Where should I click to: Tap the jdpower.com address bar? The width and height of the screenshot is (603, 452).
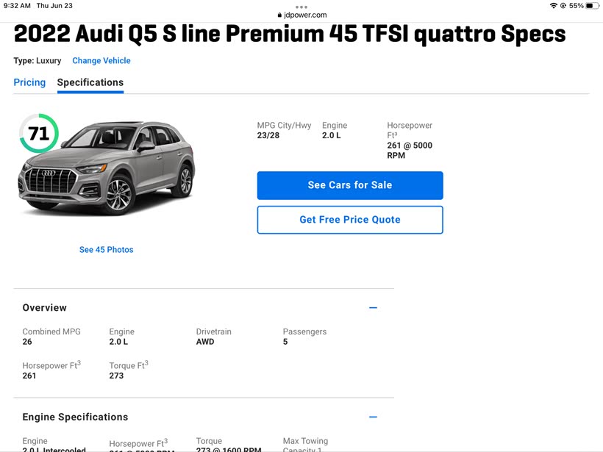click(303, 15)
